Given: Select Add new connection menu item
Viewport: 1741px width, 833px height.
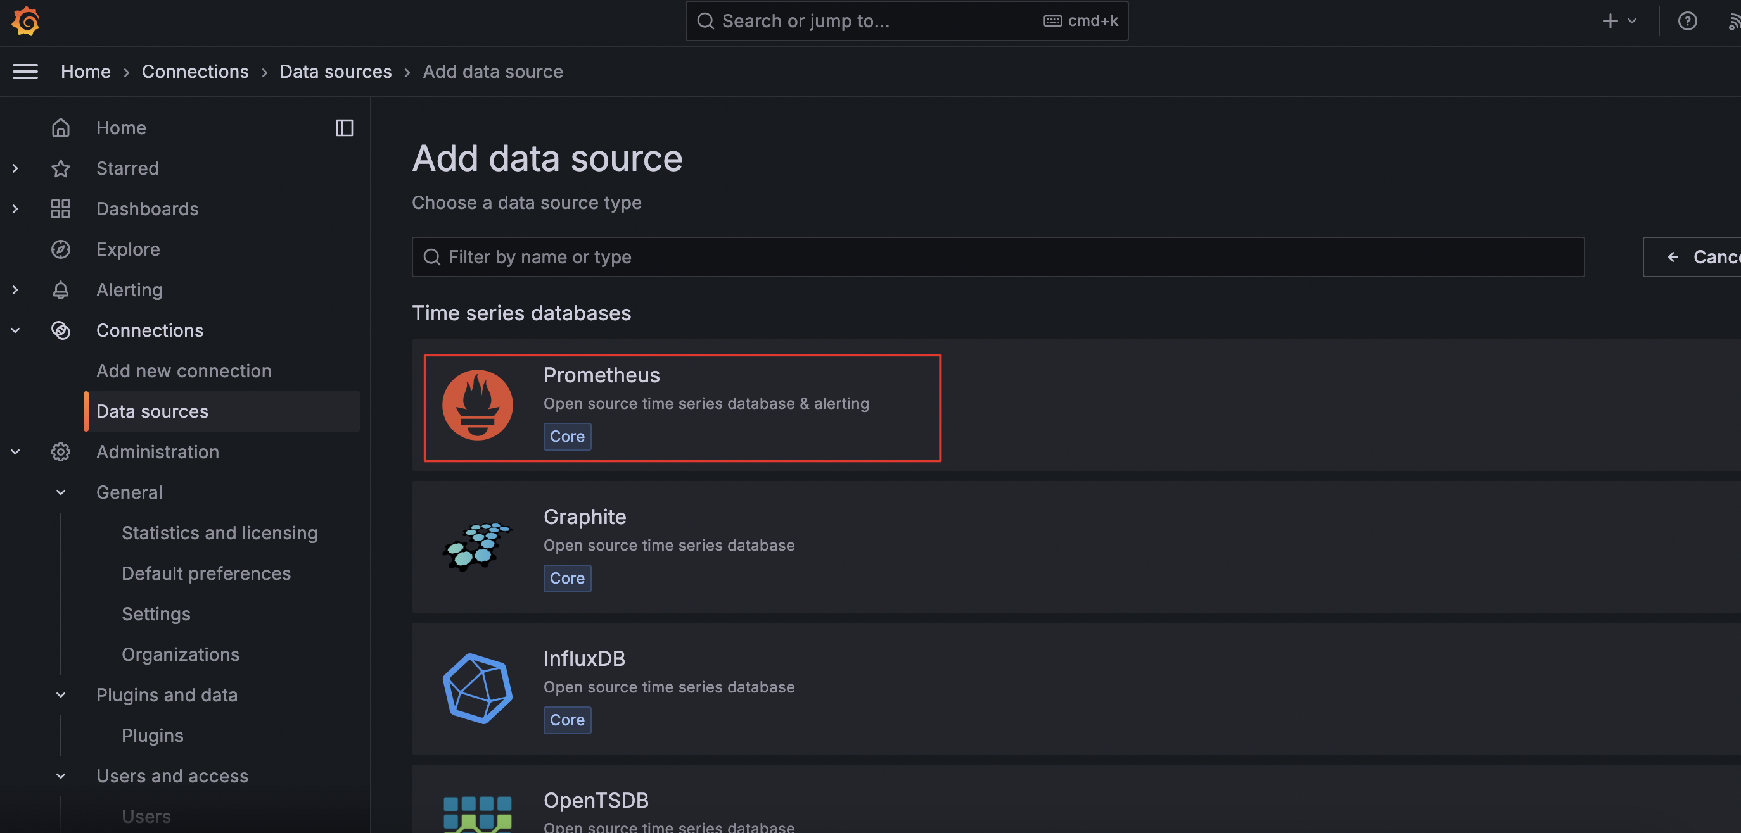Looking at the screenshot, I should [x=184, y=370].
